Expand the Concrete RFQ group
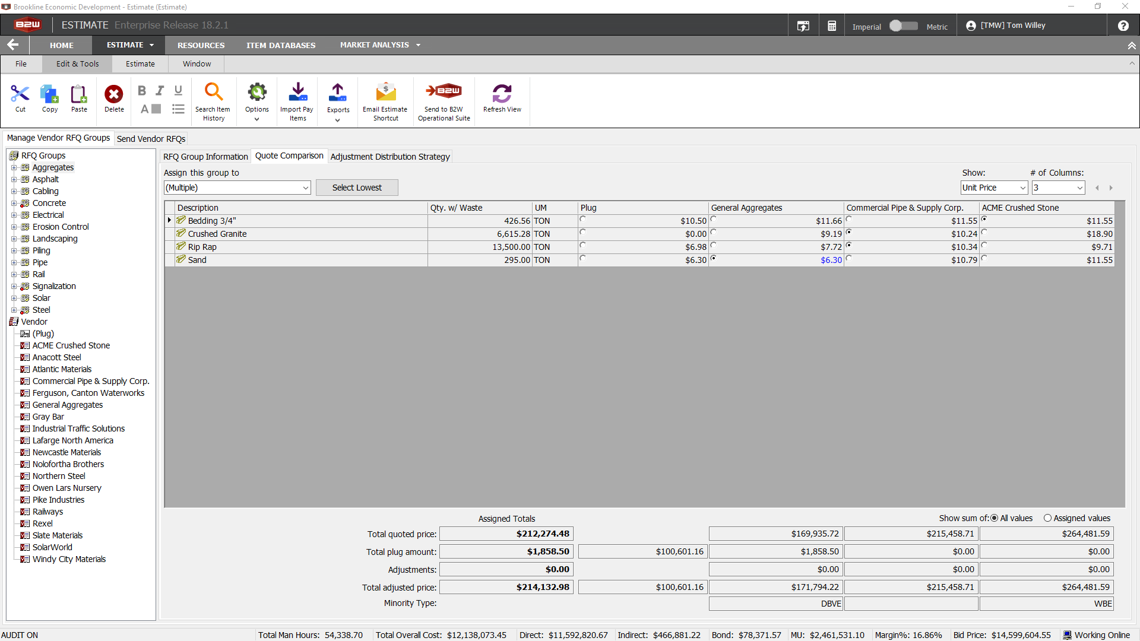Image resolution: width=1140 pixels, height=641 pixels. point(14,203)
